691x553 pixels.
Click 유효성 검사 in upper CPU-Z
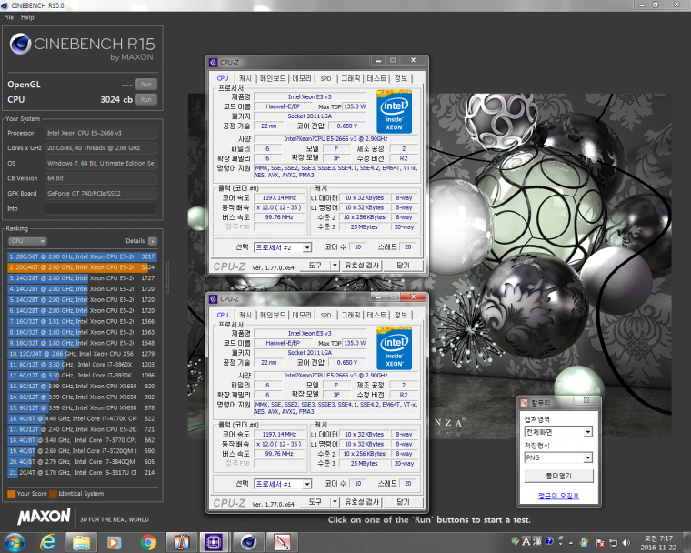[362, 265]
